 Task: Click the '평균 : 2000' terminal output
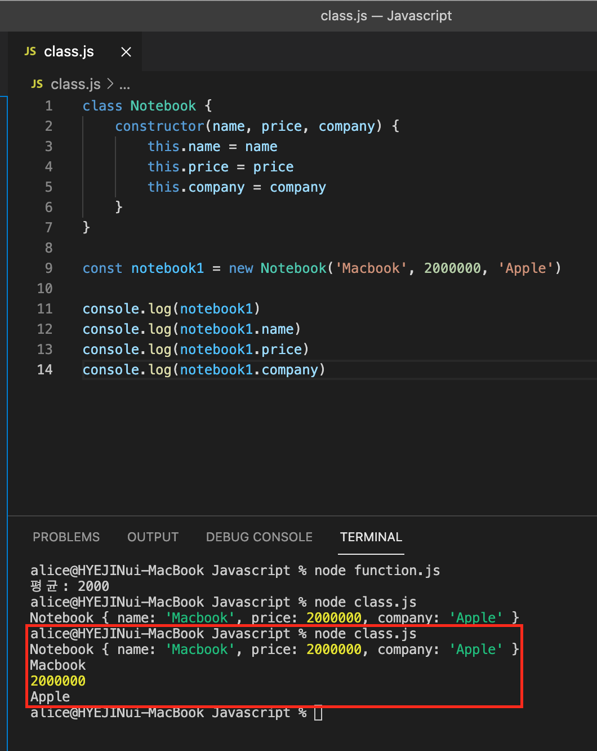69,586
